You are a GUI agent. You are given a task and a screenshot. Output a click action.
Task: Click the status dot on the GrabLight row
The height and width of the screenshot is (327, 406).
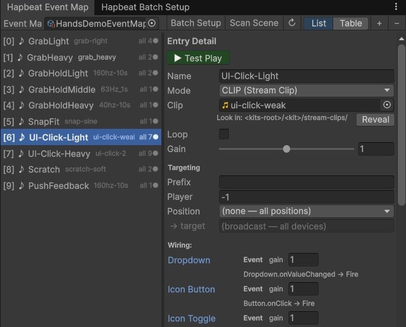click(156, 41)
